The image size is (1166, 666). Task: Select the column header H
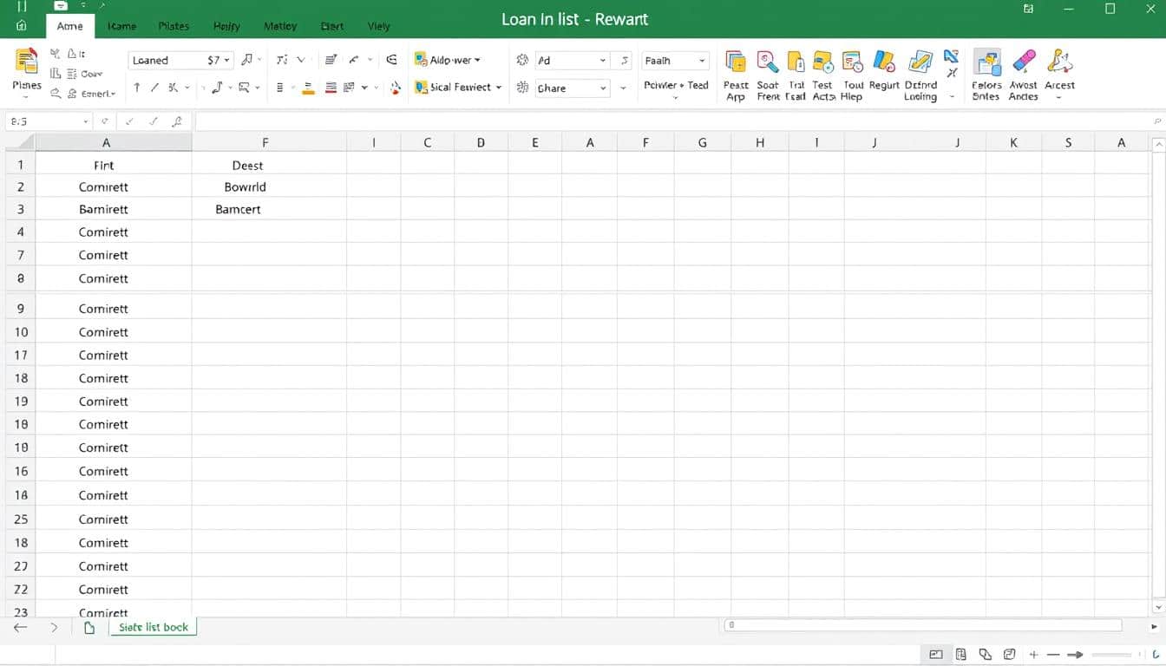point(760,143)
